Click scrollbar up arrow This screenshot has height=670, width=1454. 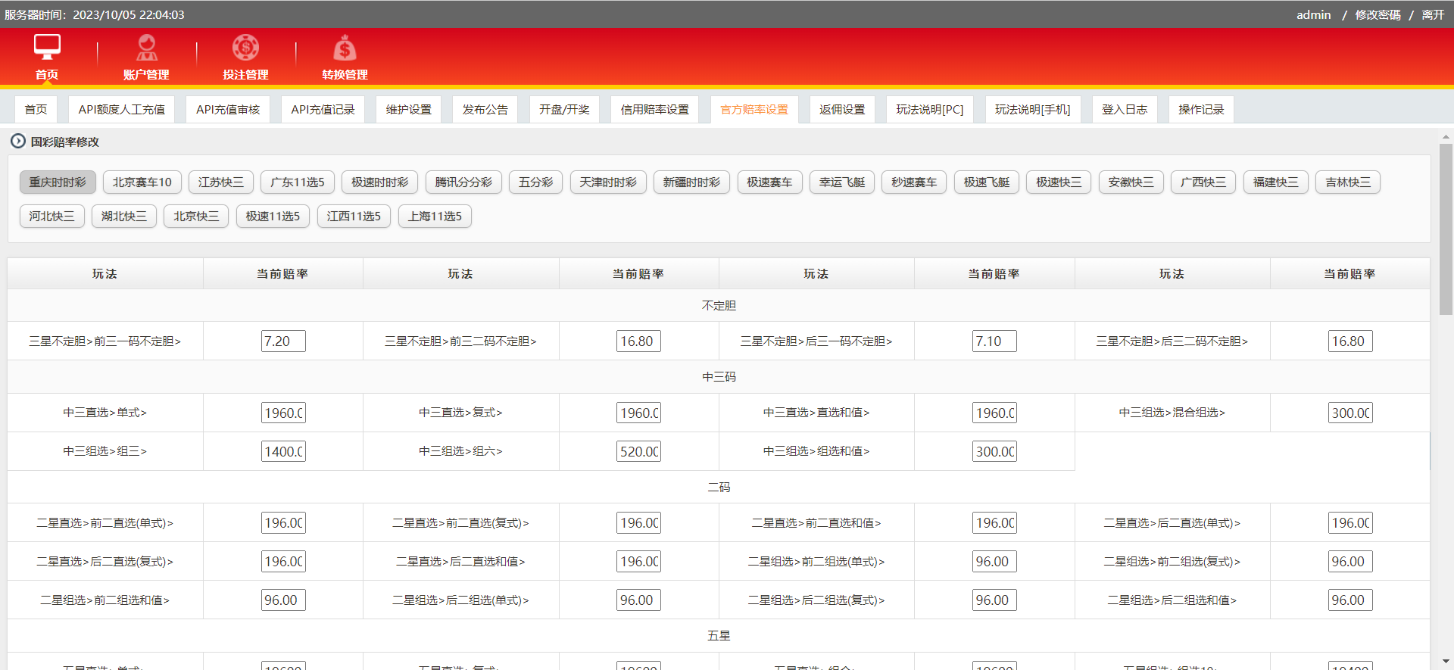[x=1446, y=137]
